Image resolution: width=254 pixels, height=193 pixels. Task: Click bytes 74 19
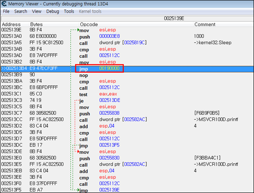pos(36,100)
